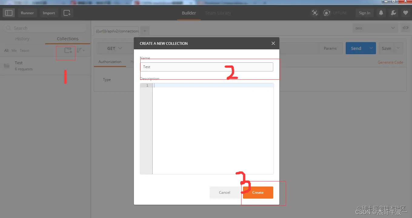Image resolution: width=412 pixels, height=218 pixels.
Task: Click the interceptor satellite icon
Action: click(315, 13)
